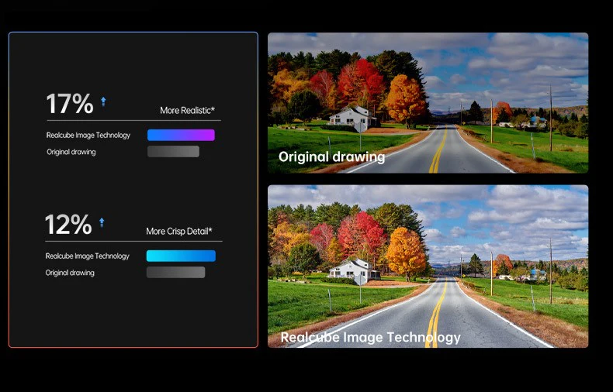The image size is (613, 392).
Task: Select the 12% statistic number
Action: (68, 225)
